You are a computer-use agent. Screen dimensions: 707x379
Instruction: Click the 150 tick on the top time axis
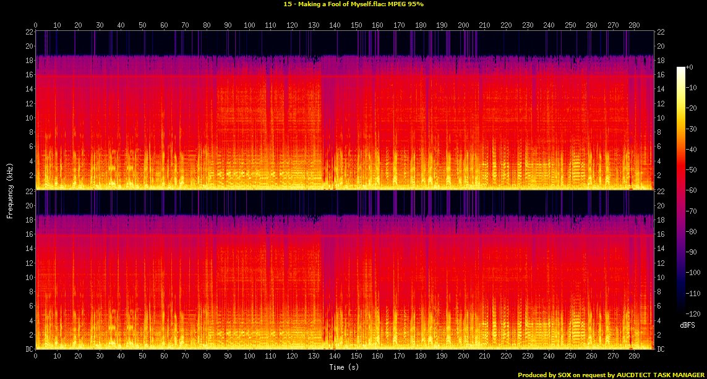coord(356,25)
